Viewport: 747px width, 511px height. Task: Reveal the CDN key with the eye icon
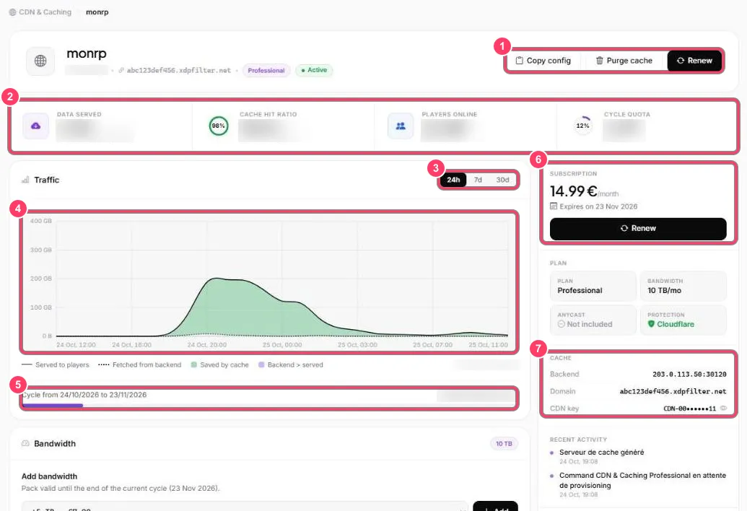point(723,408)
